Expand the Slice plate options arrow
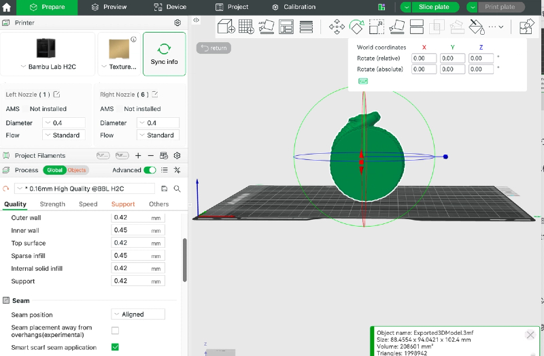This screenshot has width=544, height=356. click(406, 7)
